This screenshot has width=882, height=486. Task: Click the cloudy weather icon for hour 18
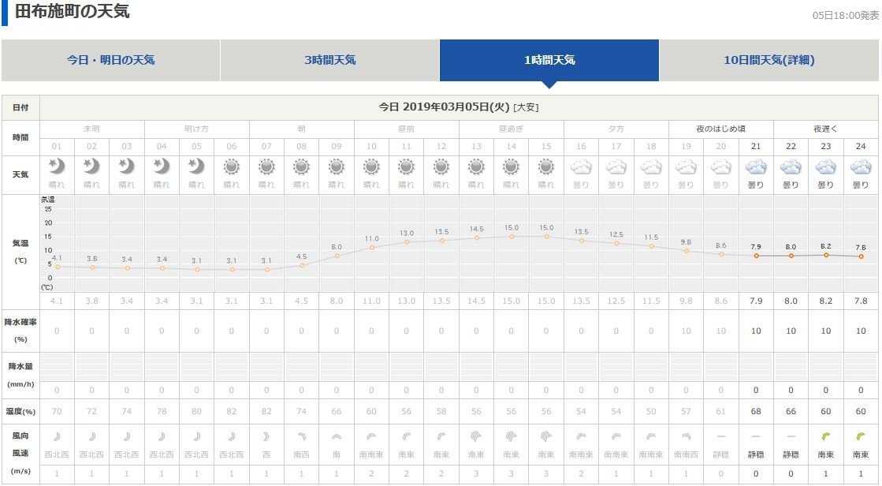click(651, 167)
